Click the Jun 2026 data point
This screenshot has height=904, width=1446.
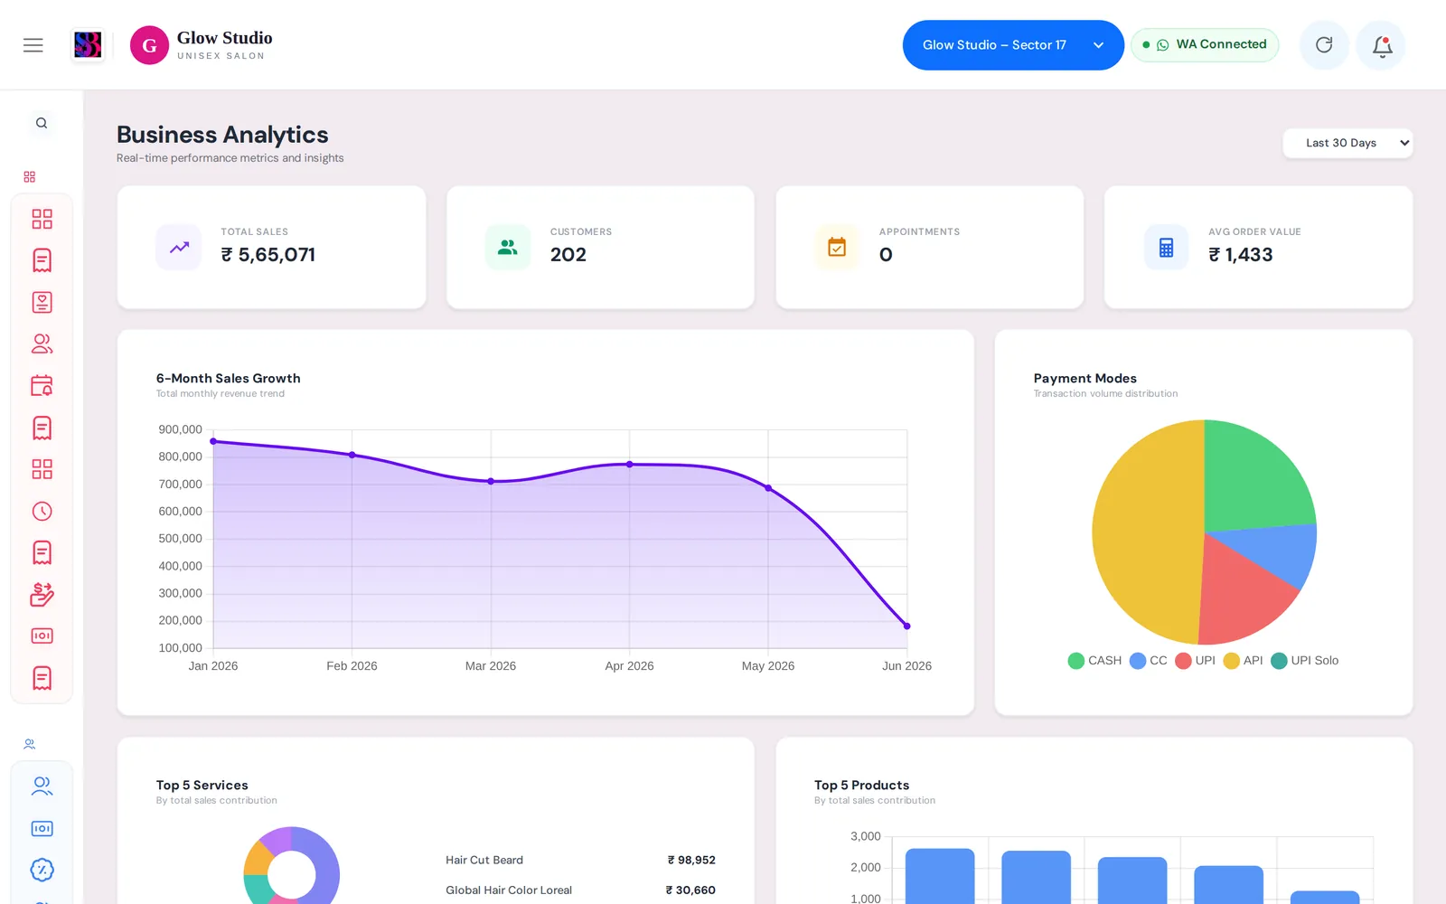906,626
